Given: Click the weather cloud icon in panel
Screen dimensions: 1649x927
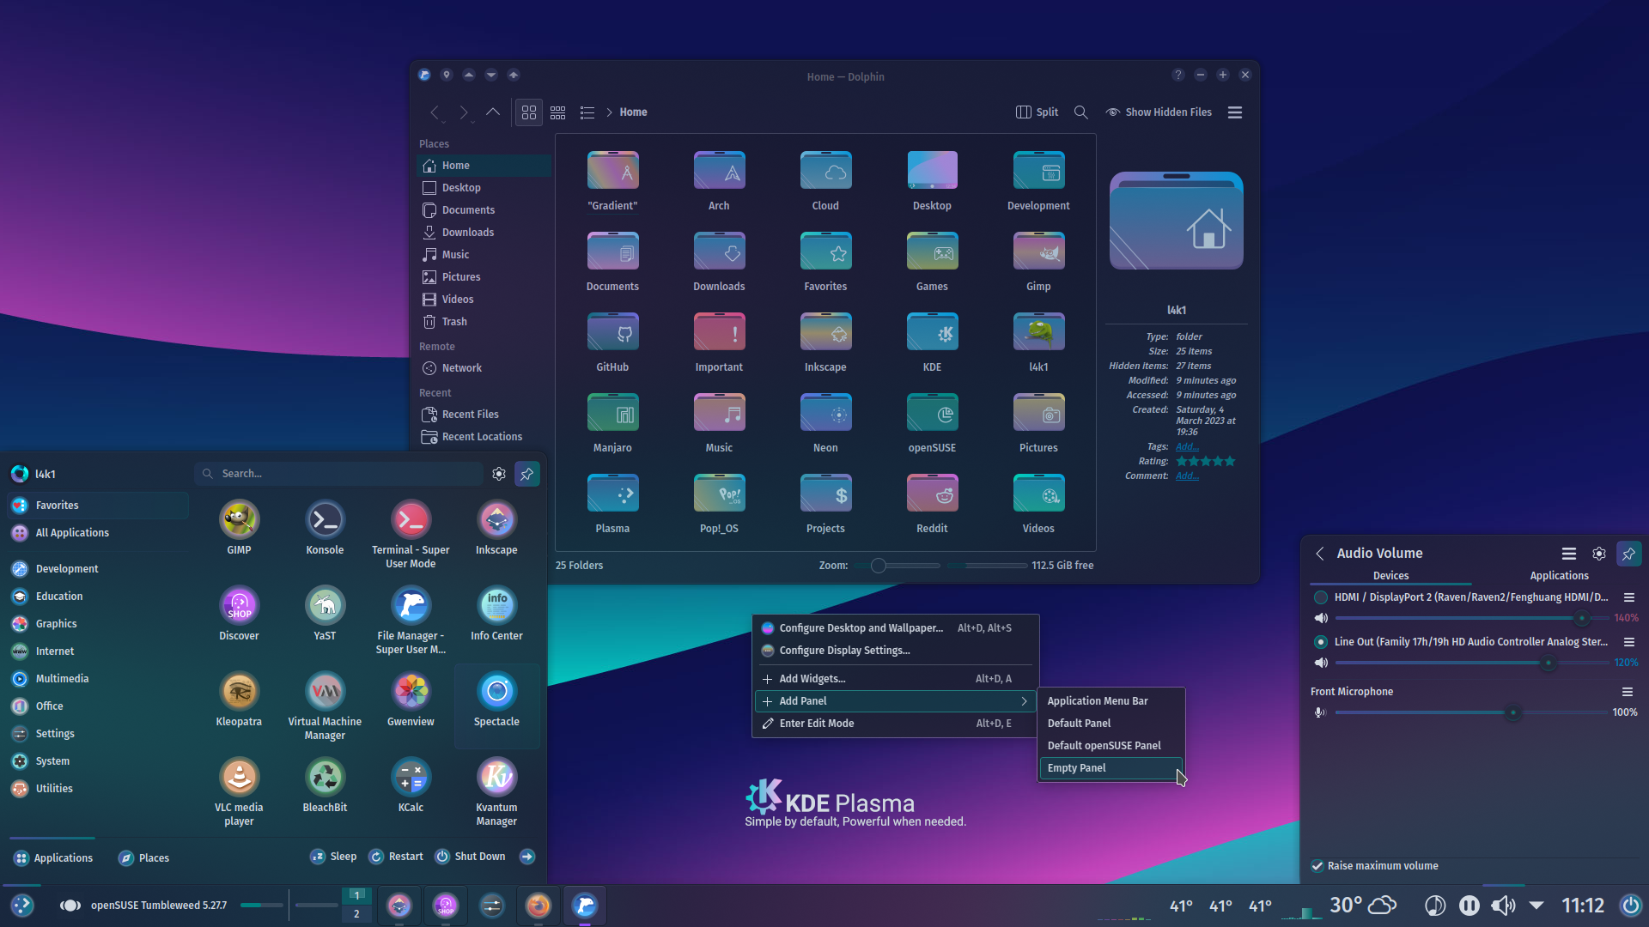Looking at the screenshot, I should [1382, 906].
